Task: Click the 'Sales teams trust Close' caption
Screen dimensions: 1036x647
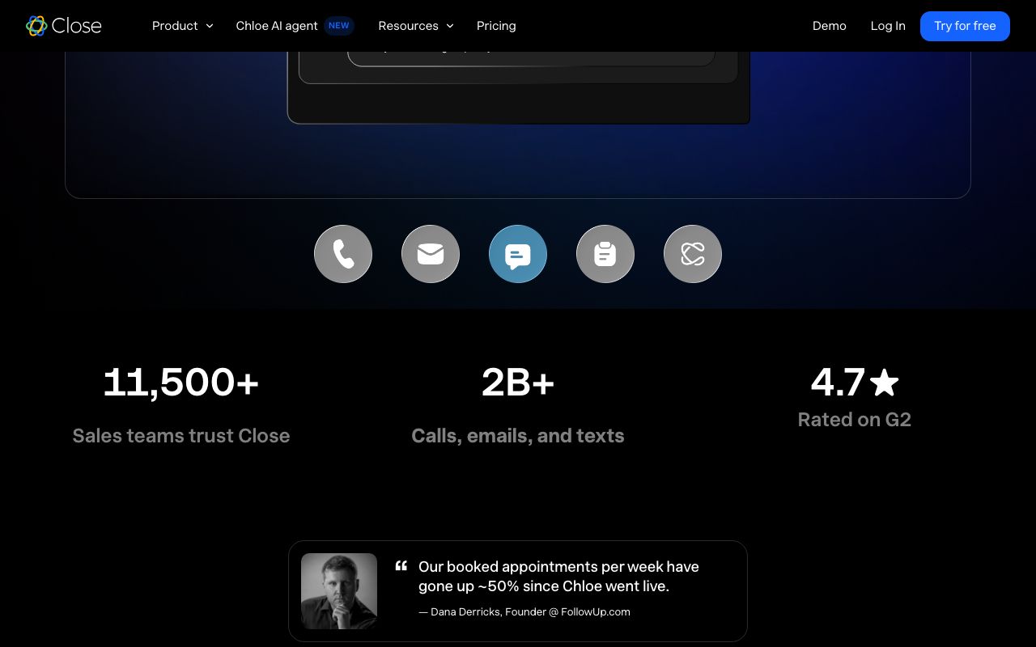Action: pos(181,435)
